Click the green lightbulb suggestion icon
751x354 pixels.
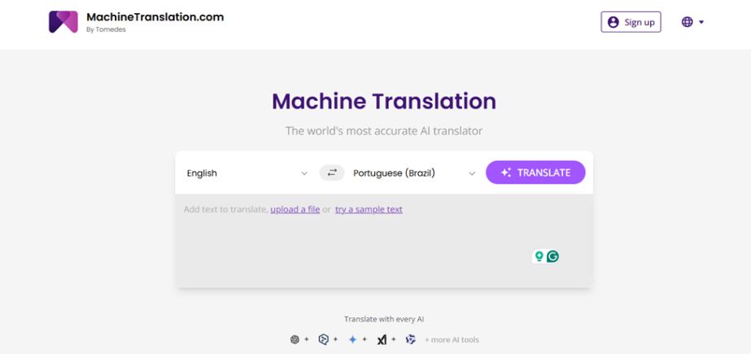pos(539,257)
